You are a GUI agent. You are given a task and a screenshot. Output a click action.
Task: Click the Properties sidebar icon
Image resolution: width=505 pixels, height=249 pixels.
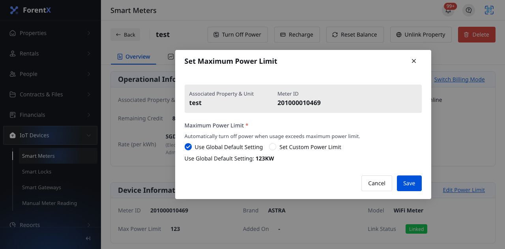[x=13, y=33]
